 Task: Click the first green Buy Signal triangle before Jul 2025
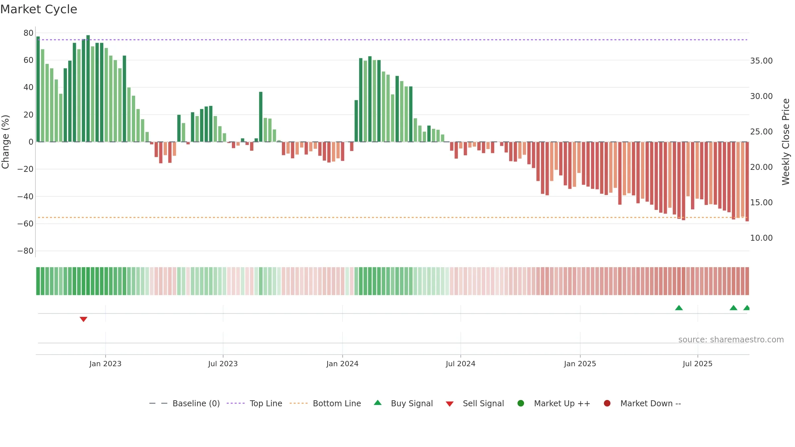(x=679, y=308)
